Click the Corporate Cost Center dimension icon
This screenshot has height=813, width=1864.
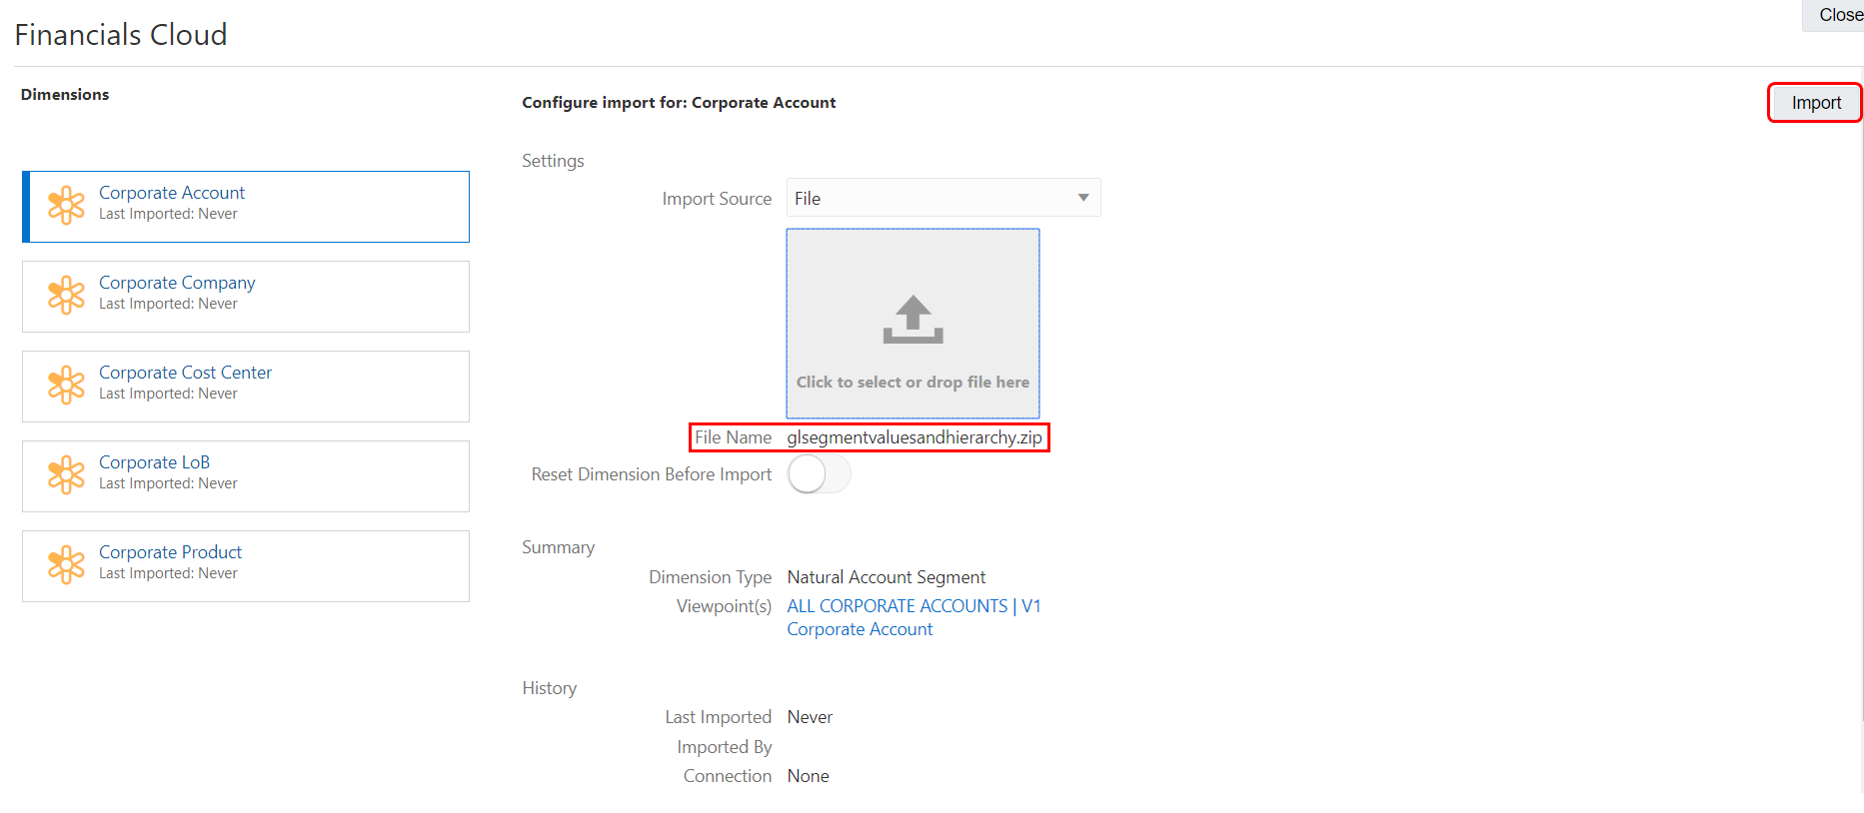66,385
